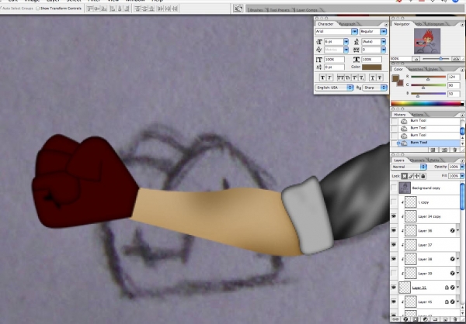Select the highlighted Burn Tool history state

(x=428, y=143)
